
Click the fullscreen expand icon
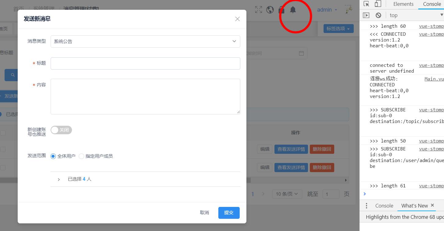(259, 10)
